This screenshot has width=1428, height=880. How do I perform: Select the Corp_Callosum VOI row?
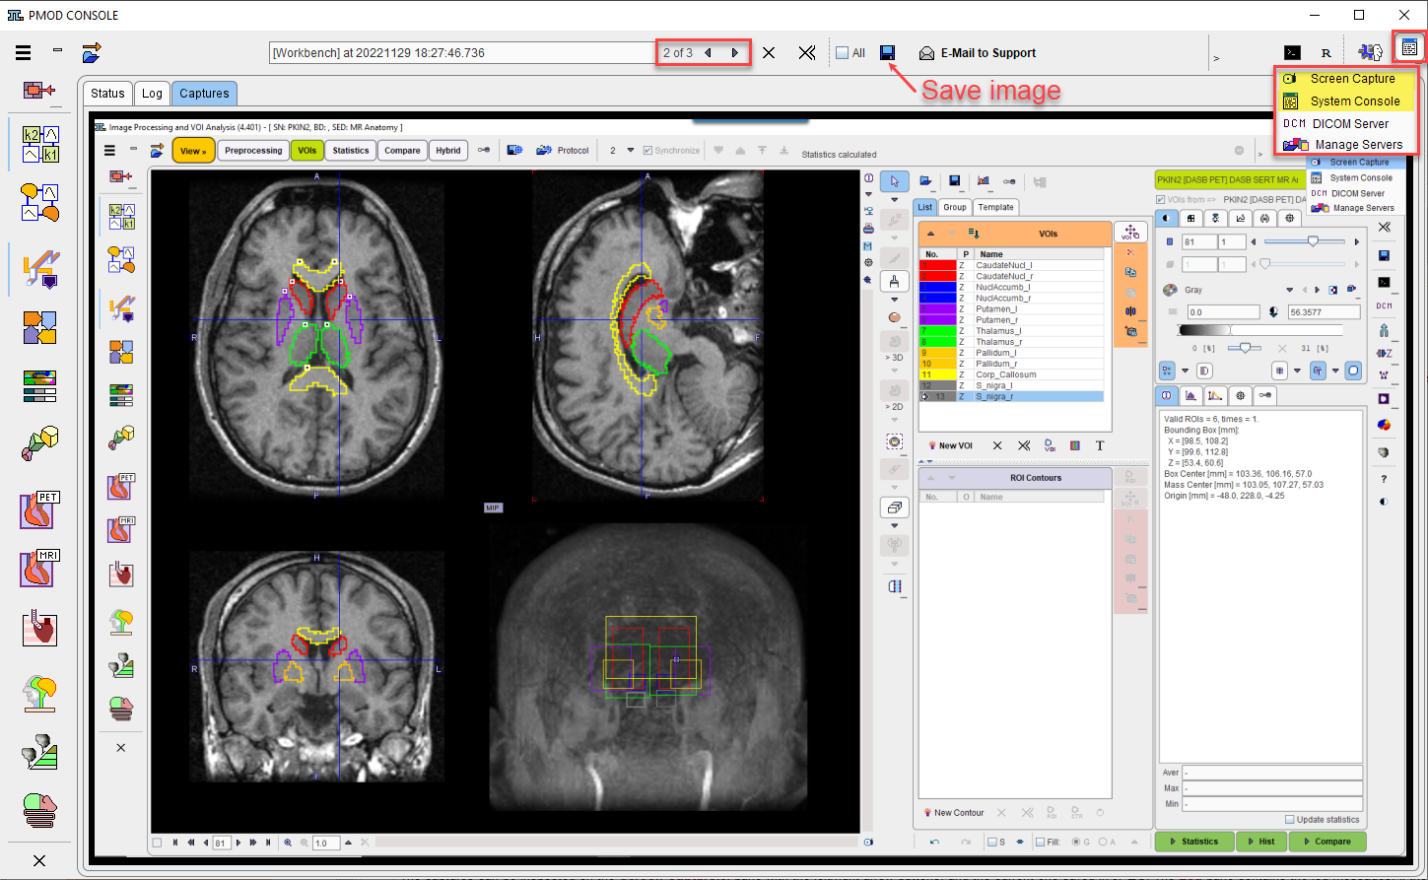point(1011,374)
